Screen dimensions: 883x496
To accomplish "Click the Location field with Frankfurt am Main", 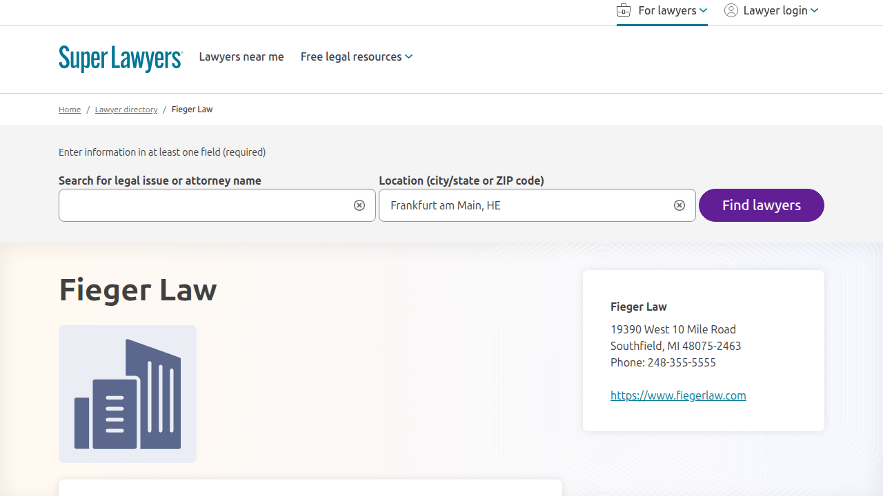I will click(537, 205).
